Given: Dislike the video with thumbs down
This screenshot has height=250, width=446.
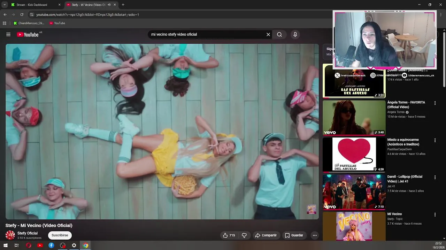Looking at the screenshot, I should click(244, 235).
